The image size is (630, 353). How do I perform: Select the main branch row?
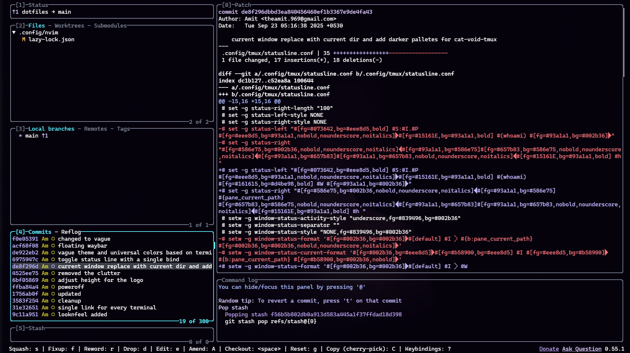(112, 136)
